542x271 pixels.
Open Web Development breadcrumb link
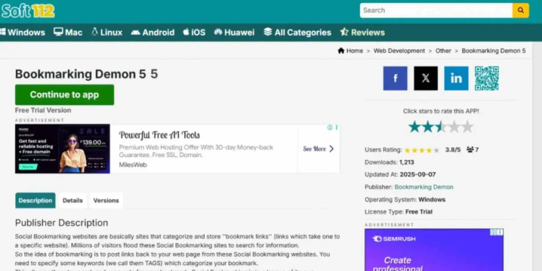pos(399,51)
